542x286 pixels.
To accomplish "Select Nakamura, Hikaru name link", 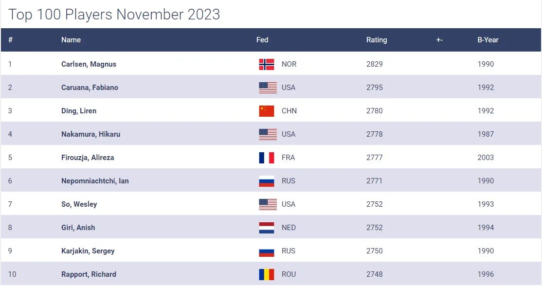I will [91, 134].
